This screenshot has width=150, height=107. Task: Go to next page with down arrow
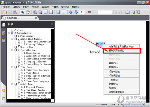coord(76,12)
